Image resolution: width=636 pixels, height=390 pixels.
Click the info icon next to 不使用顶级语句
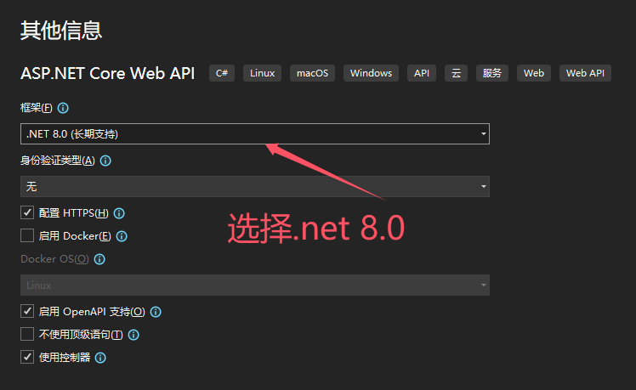[133, 335]
